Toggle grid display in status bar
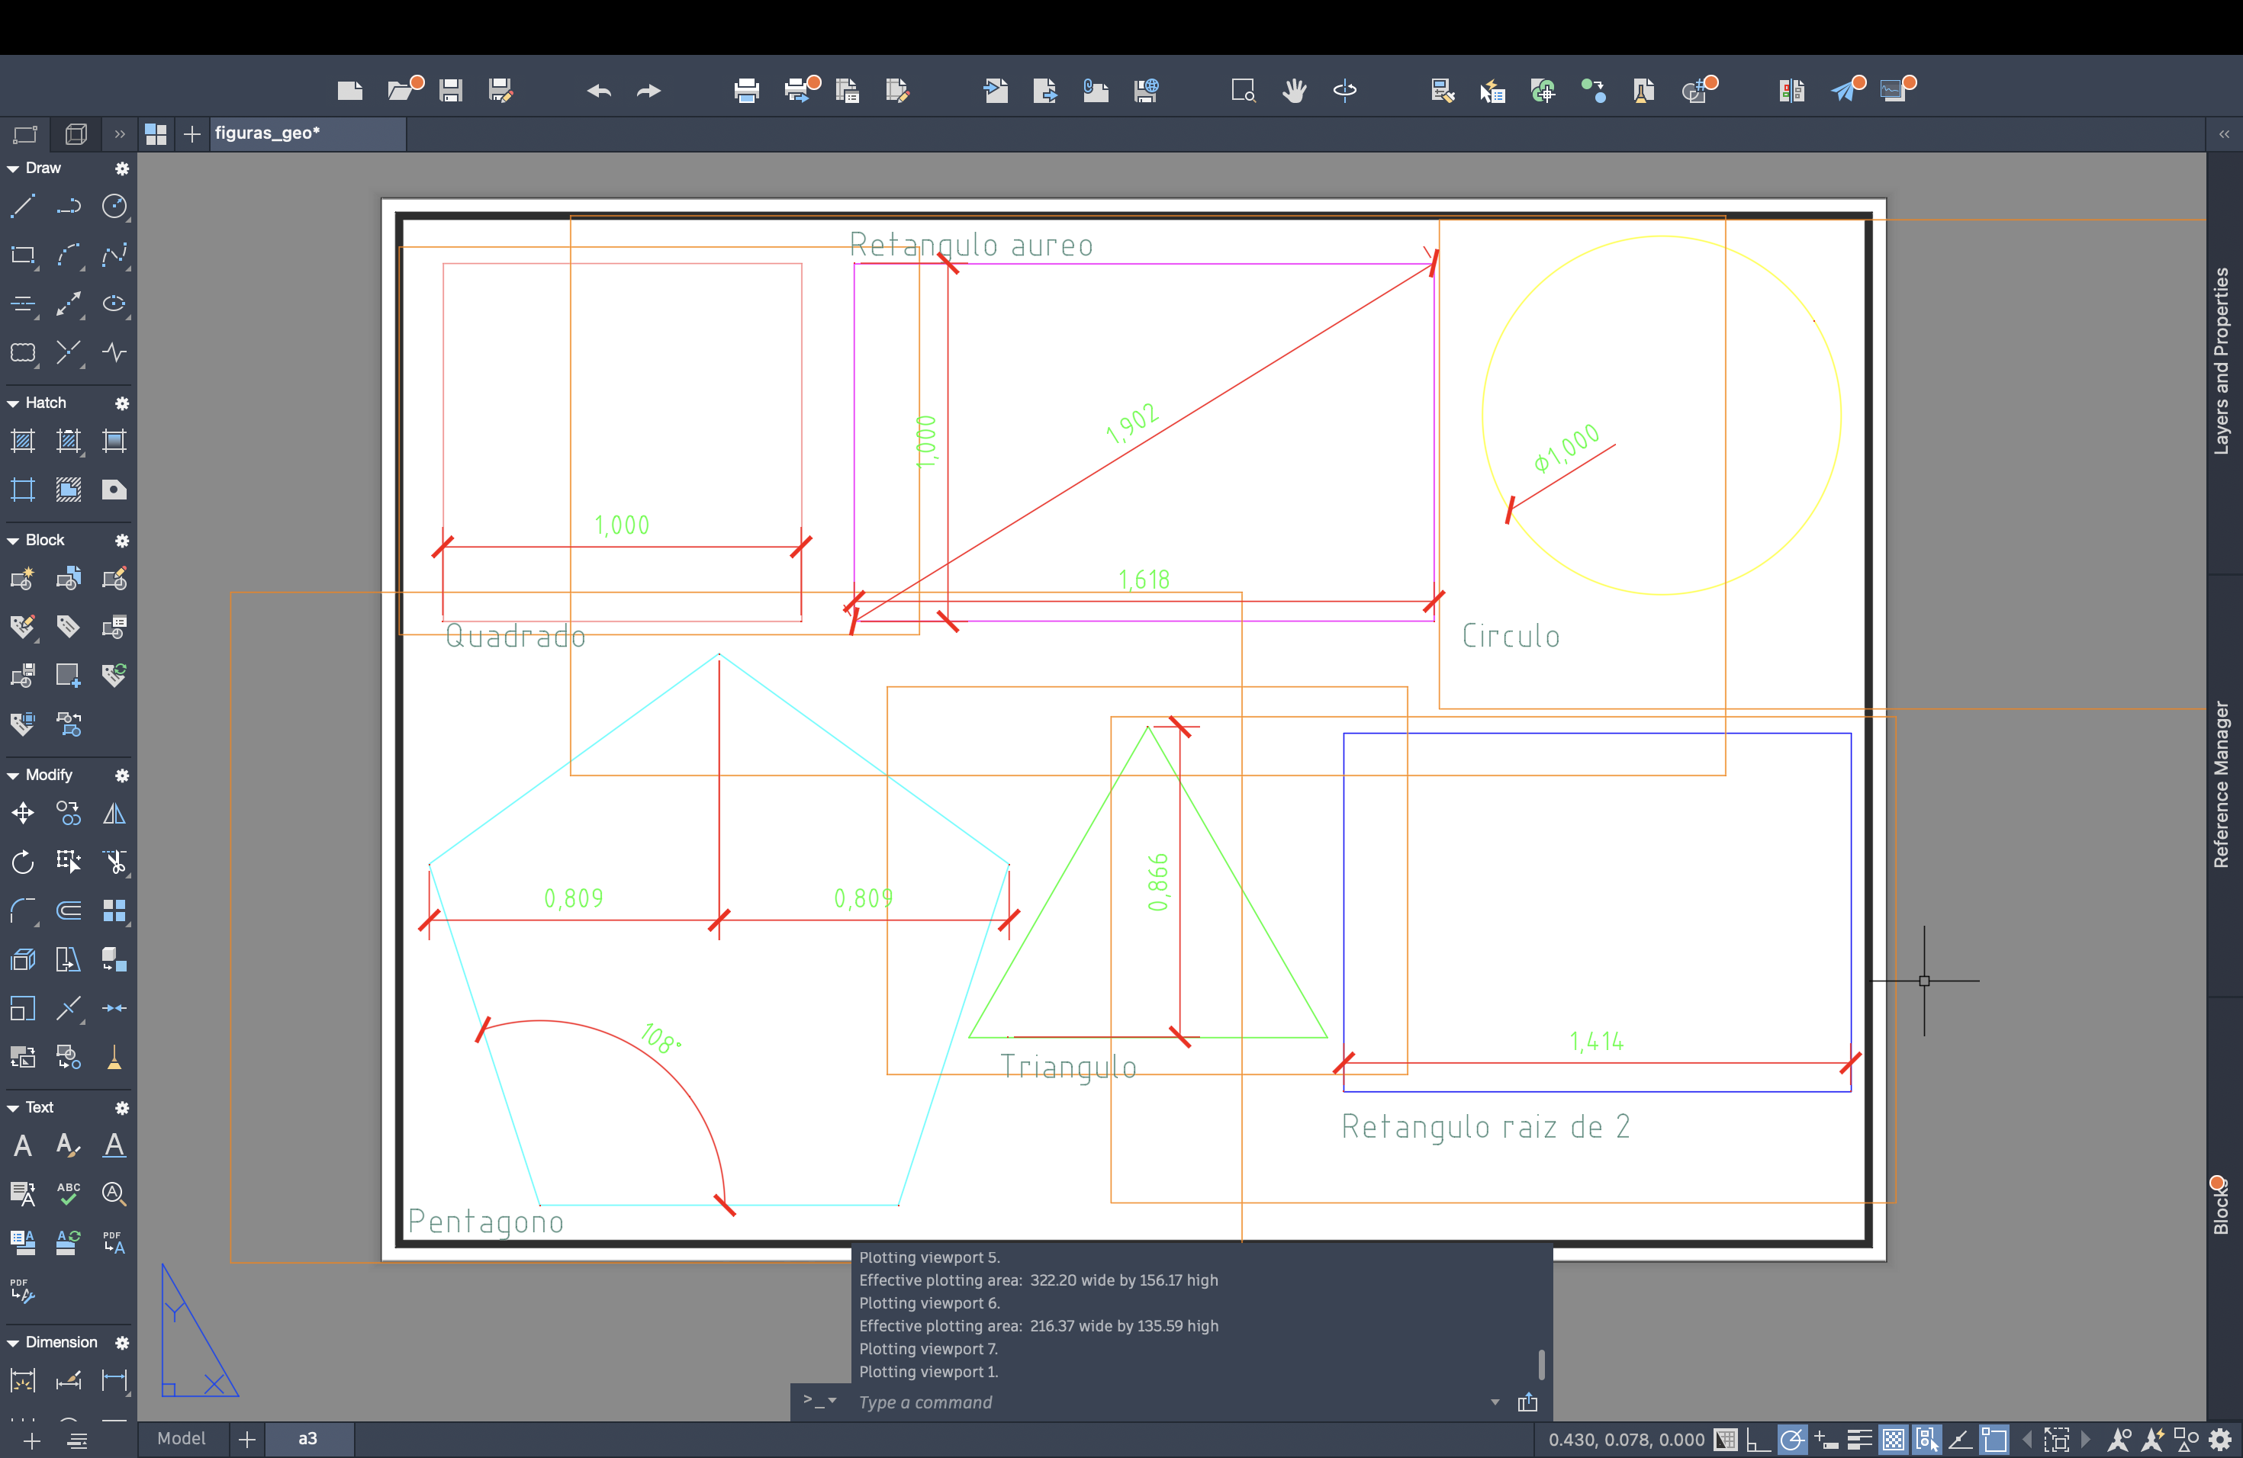The width and height of the screenshot is (2243, 1458). (x=1726, y=1439)
